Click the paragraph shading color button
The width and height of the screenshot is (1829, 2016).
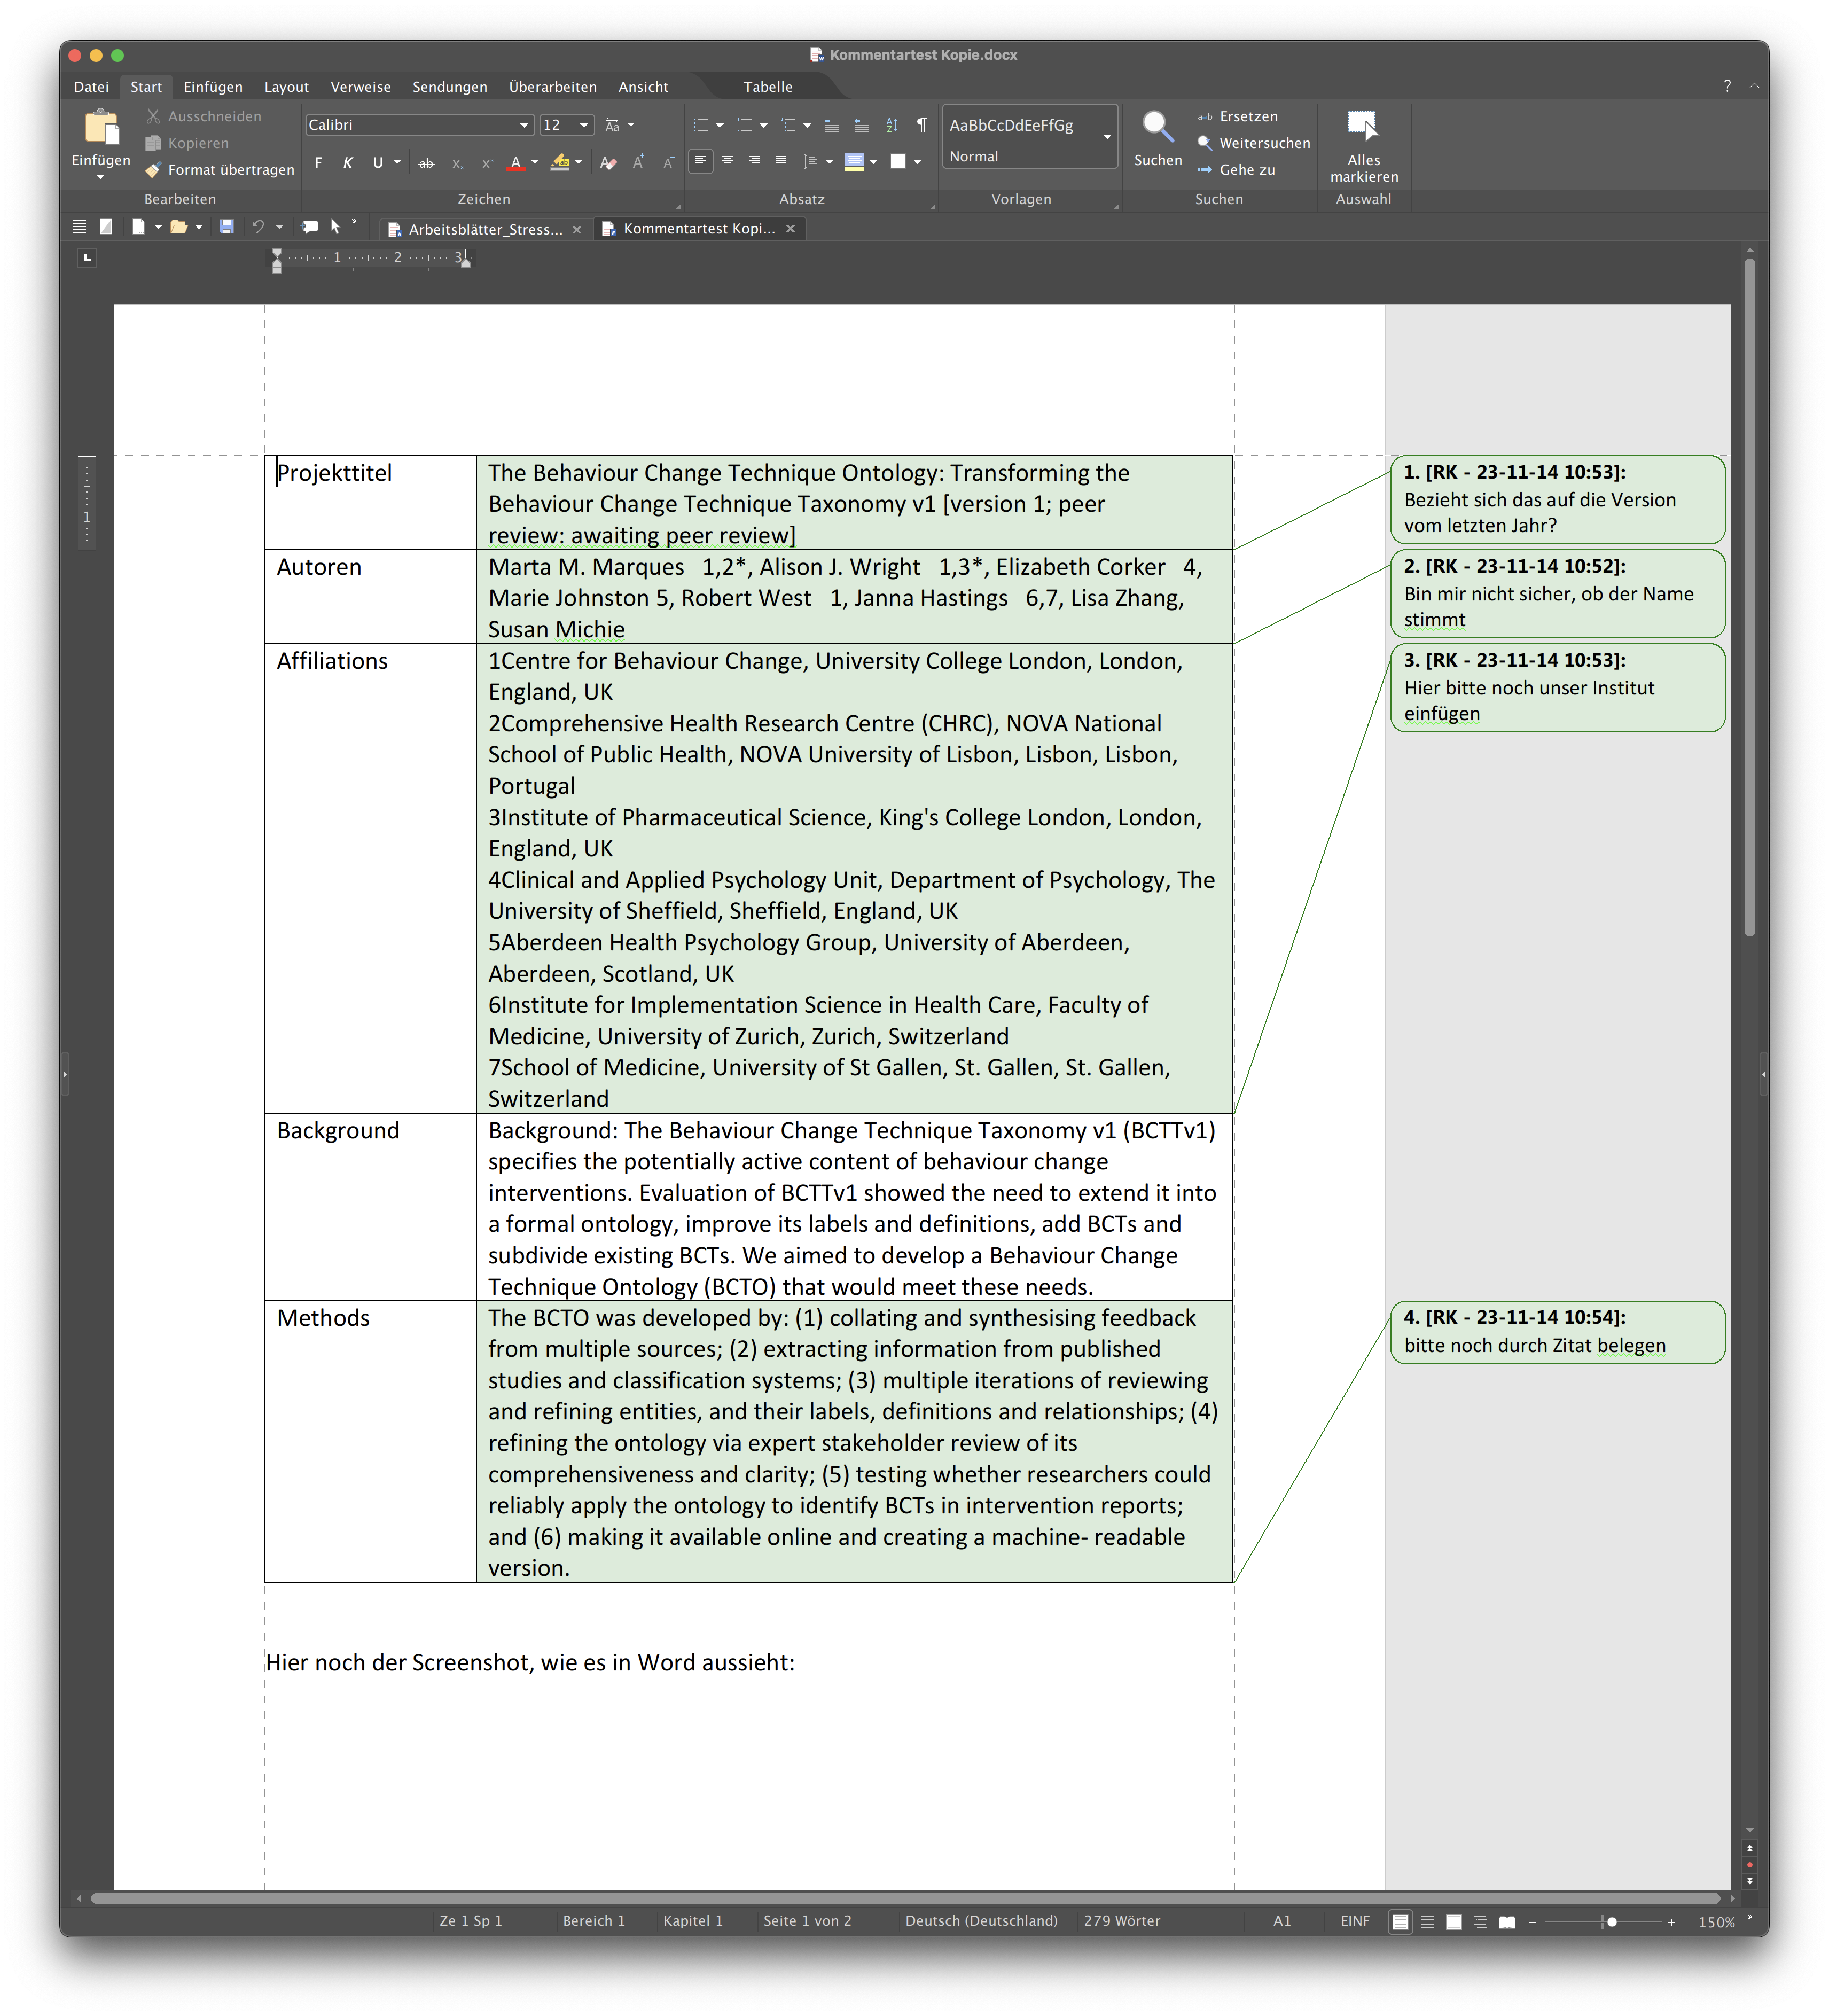[854, 162]
